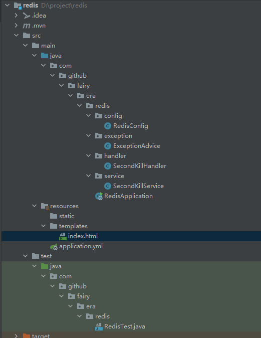Select the index.html file
The width and height of the screenshot is (261, 338).
tap(83, 236)
